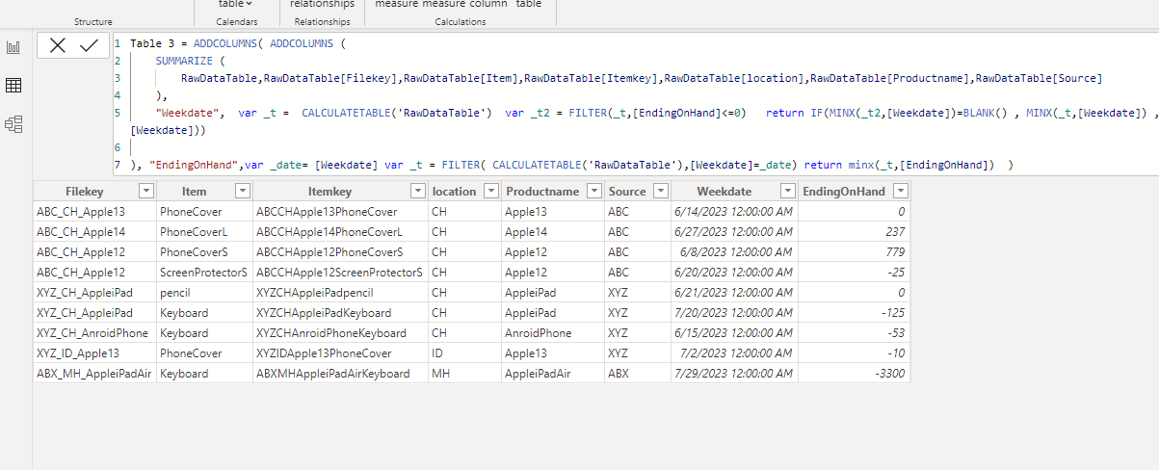The width and height of the screenshot is (1159, 470).
Task: Click the ABC_CH_Apple13 Filekey cell
Action: click(94, 211)
